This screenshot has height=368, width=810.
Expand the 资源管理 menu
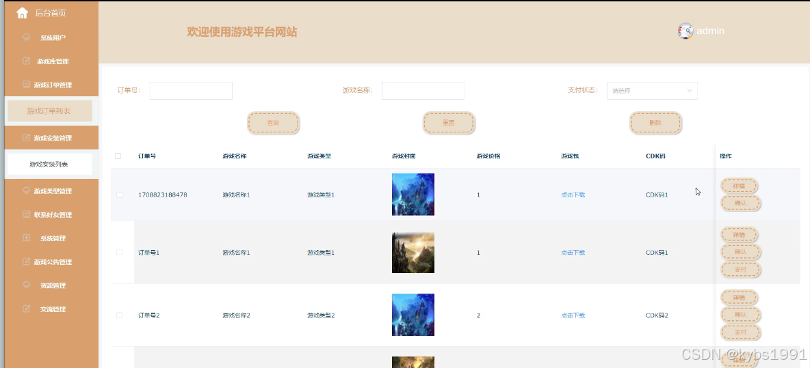[51, 285]
